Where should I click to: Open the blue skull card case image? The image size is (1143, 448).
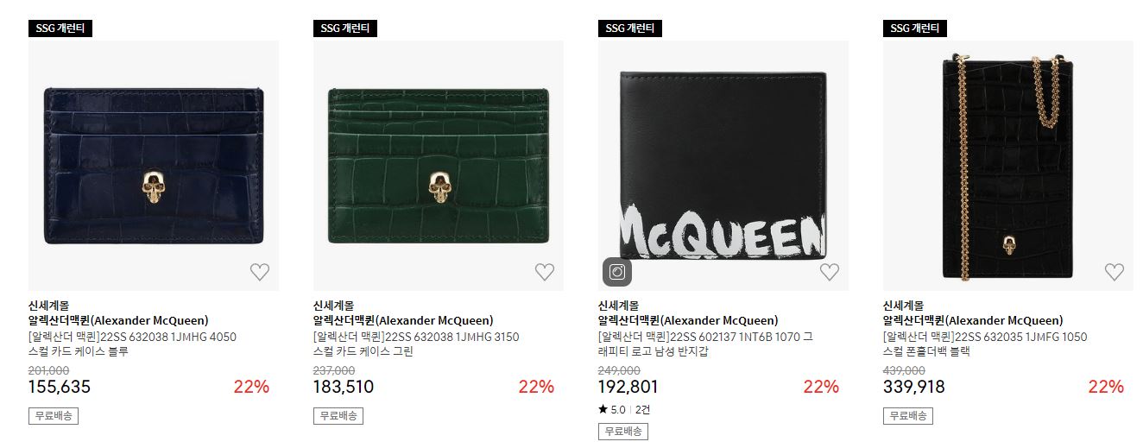154,166
